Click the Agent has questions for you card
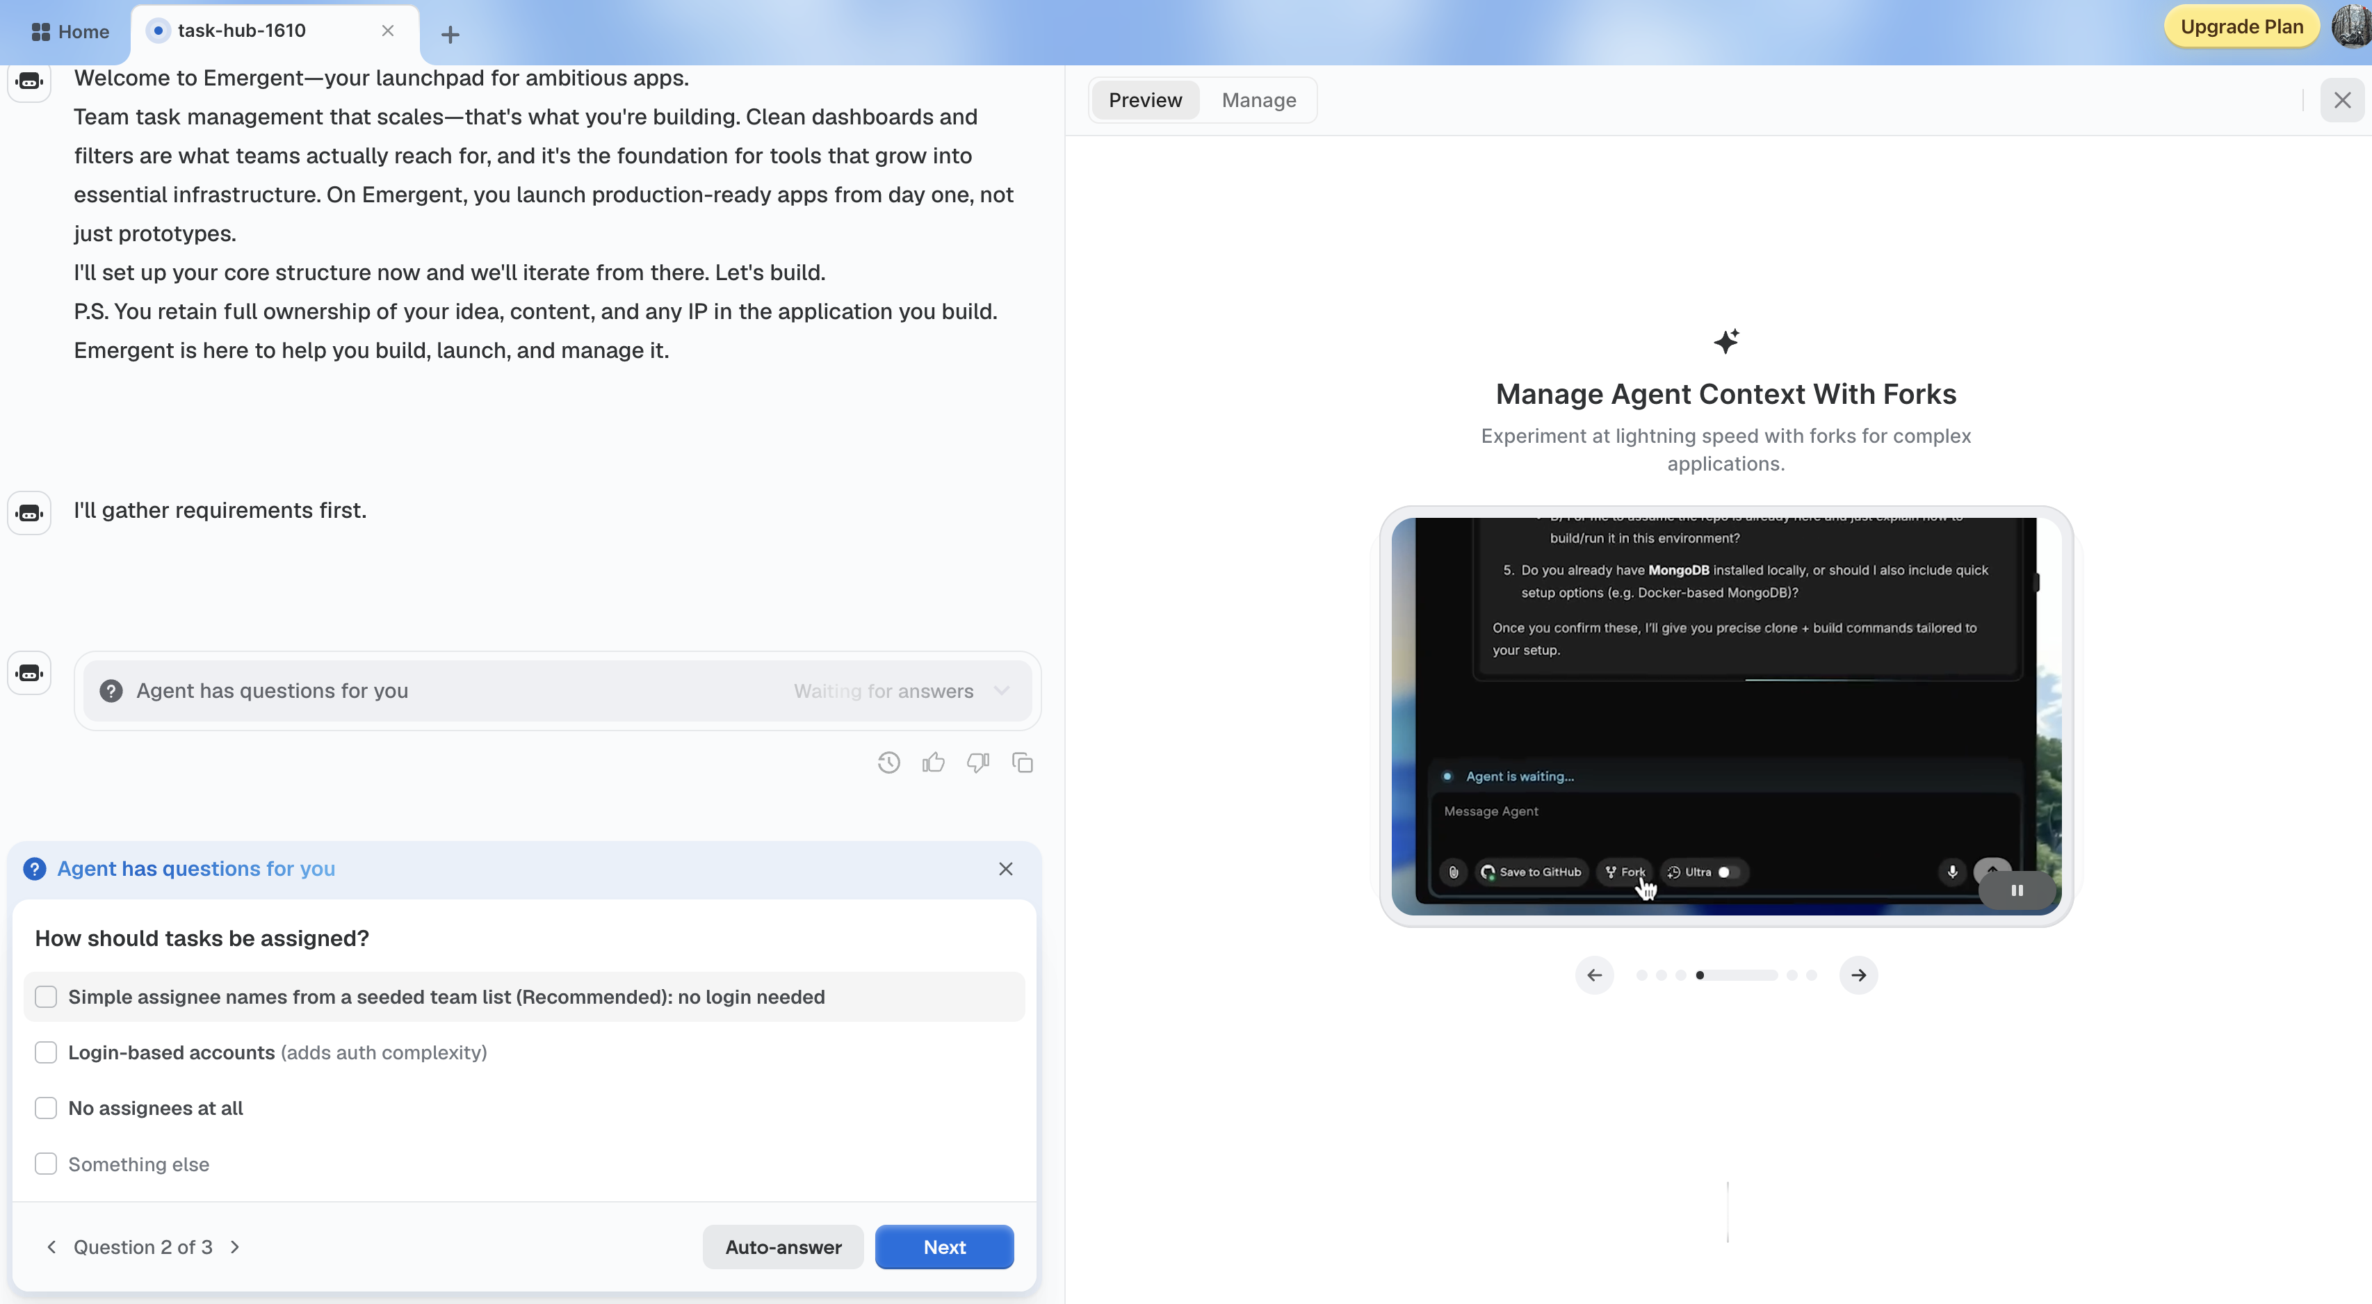Viewport: 2372px width, 1304px height. (x=557, y=691)
